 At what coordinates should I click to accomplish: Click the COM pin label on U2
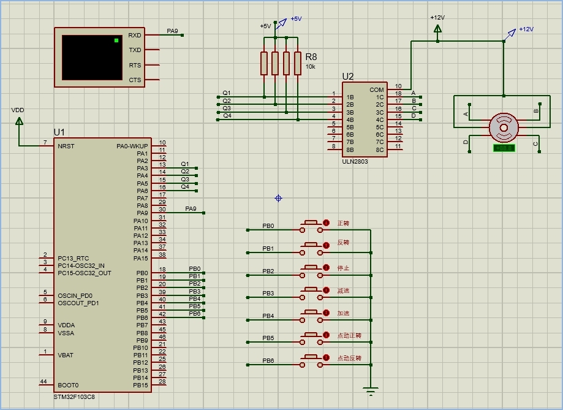[377, 89]
